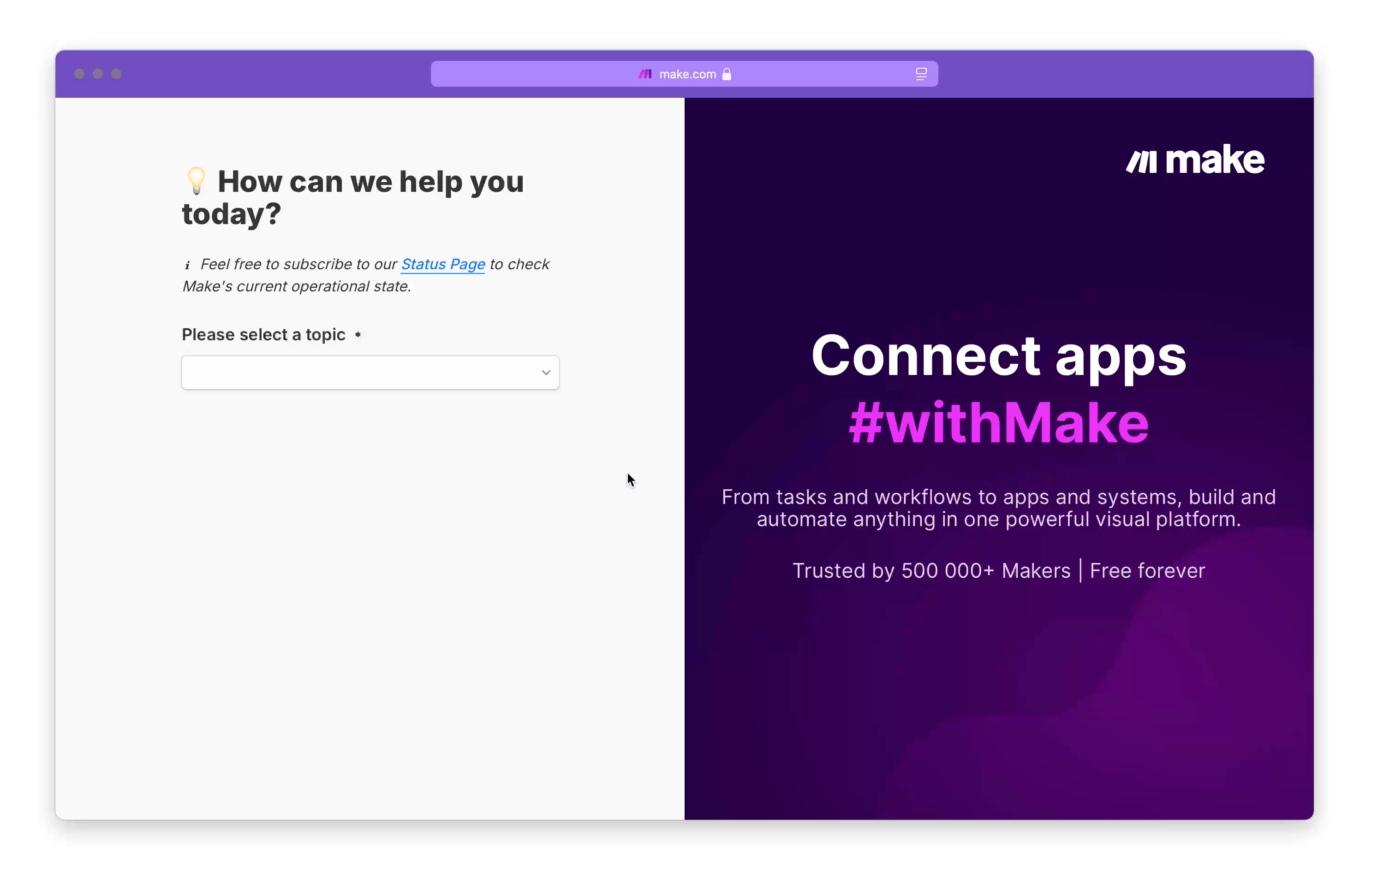Select the make.com URL text
The image size is (1384, 877).
687,74
